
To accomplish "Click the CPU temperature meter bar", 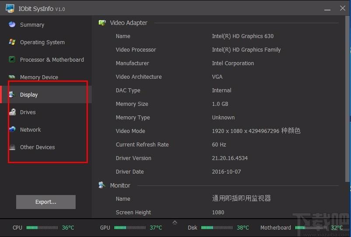I will (42, 227).
